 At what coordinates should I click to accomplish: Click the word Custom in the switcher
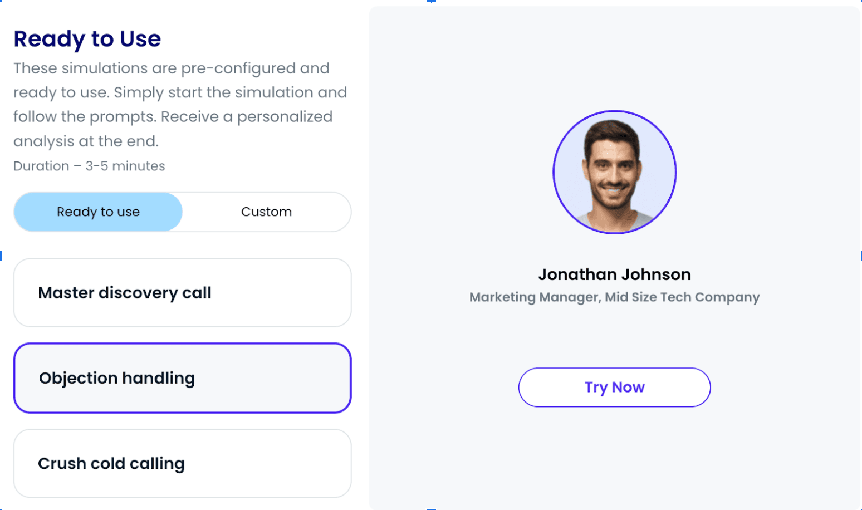[266, 212]
